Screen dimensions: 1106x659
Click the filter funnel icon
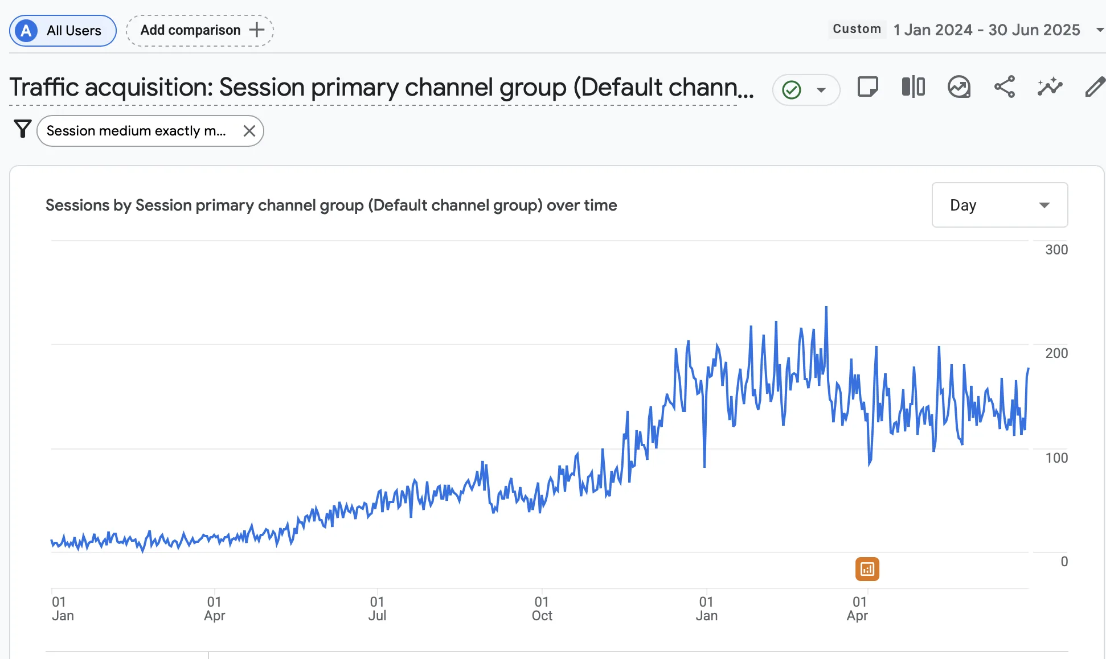22,129
